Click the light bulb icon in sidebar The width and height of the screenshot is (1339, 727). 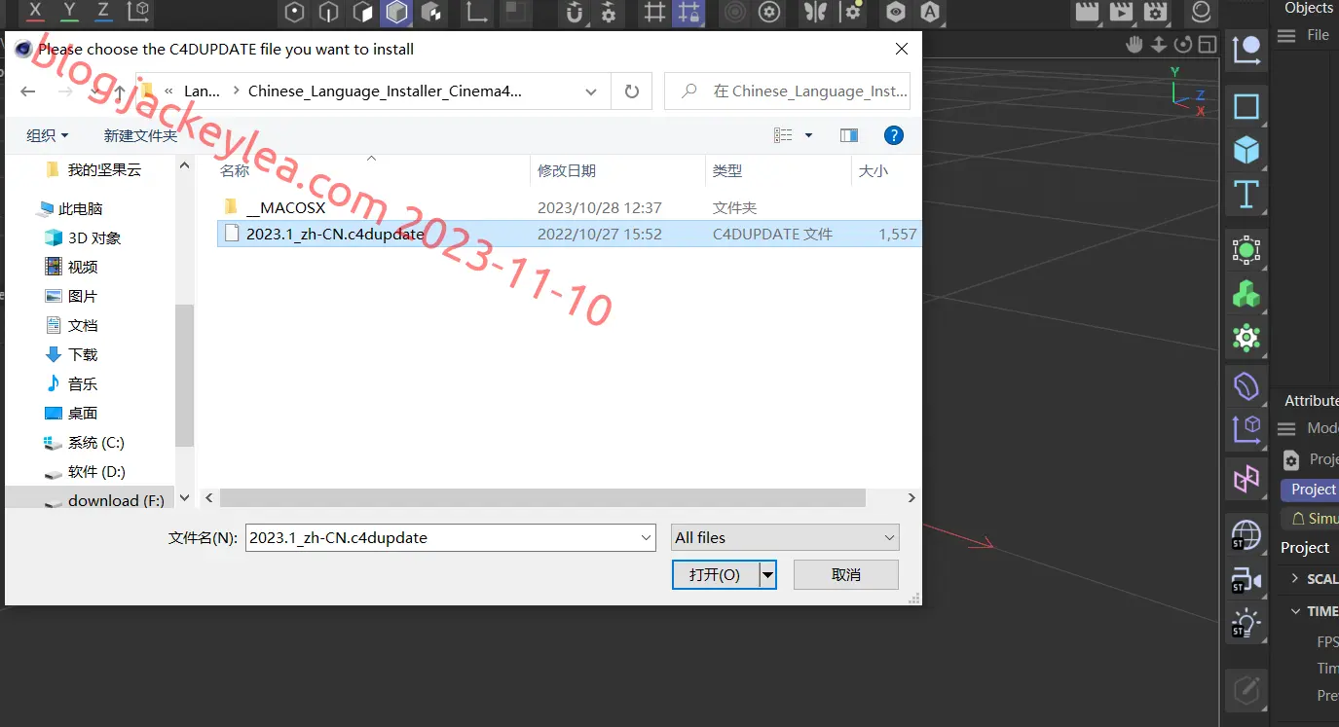tap(1246, 623)
